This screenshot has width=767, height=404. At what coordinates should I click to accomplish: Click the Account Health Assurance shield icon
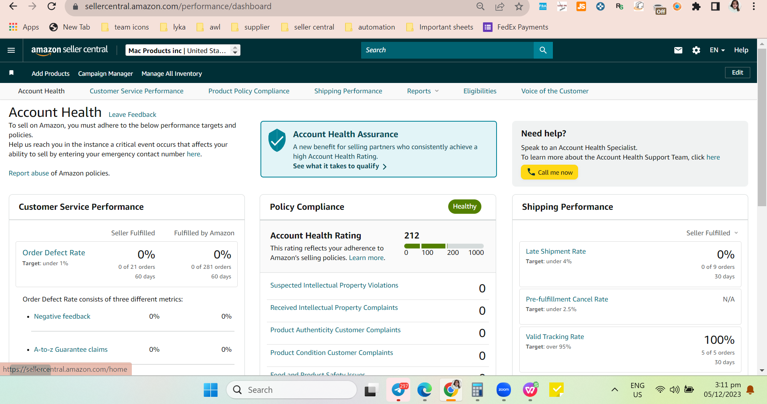[x=277, y=140]
